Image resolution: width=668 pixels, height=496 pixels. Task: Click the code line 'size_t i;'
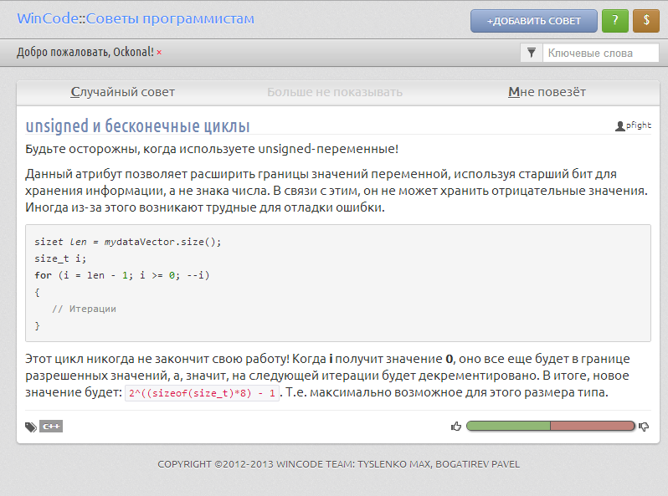pyautogui.click(x=60, y=258)
